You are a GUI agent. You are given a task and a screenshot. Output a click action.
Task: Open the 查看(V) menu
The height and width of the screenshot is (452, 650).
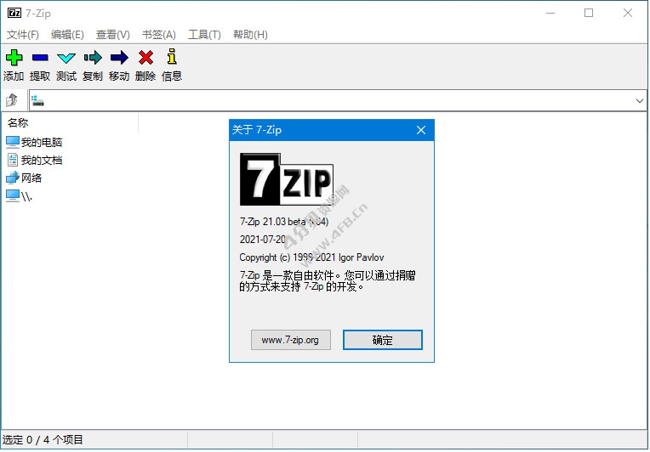click(x=113, y=34)
